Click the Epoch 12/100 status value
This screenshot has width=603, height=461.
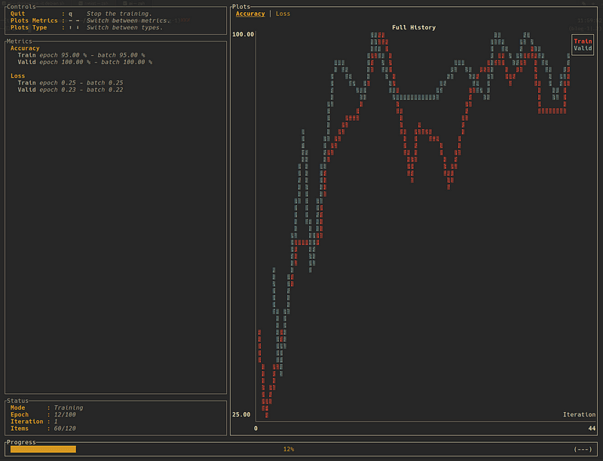coord(65,414)
